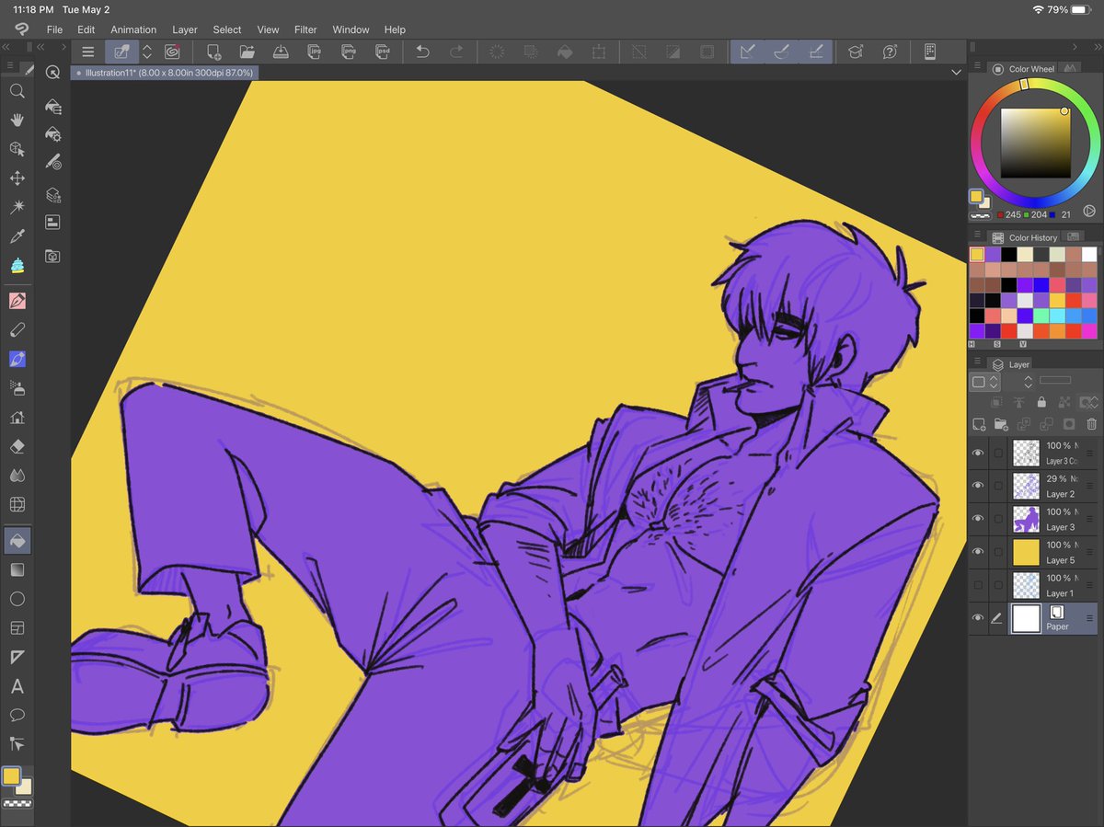This screenshot has width=1104, height=827.
Task: Open the Filter menu
Action: 305,29
